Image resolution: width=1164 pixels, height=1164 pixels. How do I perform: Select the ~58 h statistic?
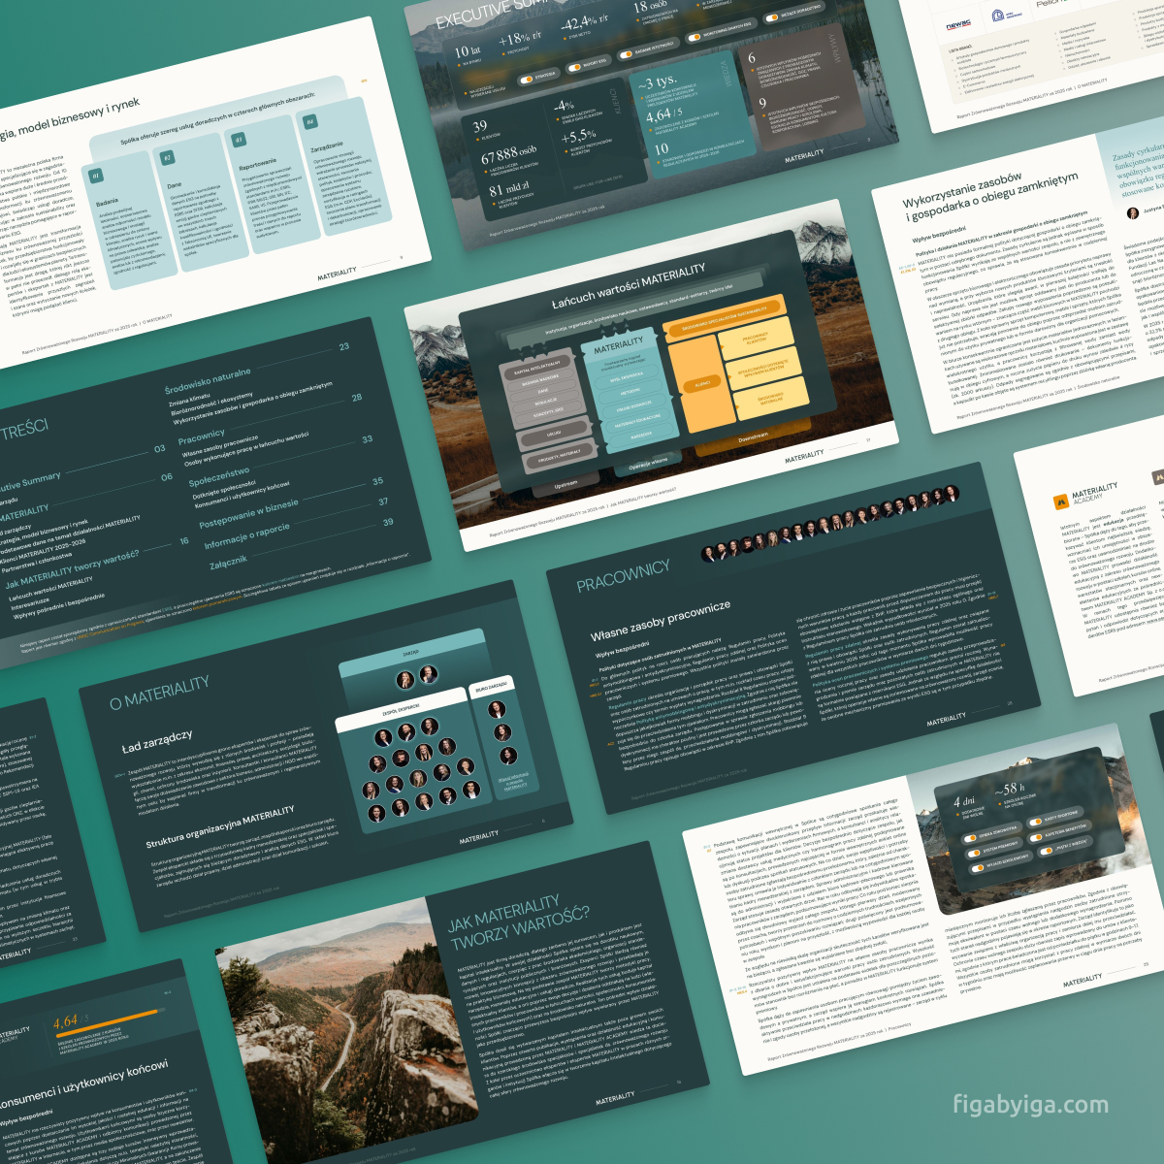(x=1009, y=789)
